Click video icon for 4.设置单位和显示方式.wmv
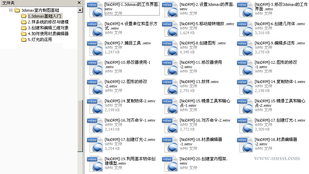The width and height of the screenshot is (309, 174). (95, 29)
